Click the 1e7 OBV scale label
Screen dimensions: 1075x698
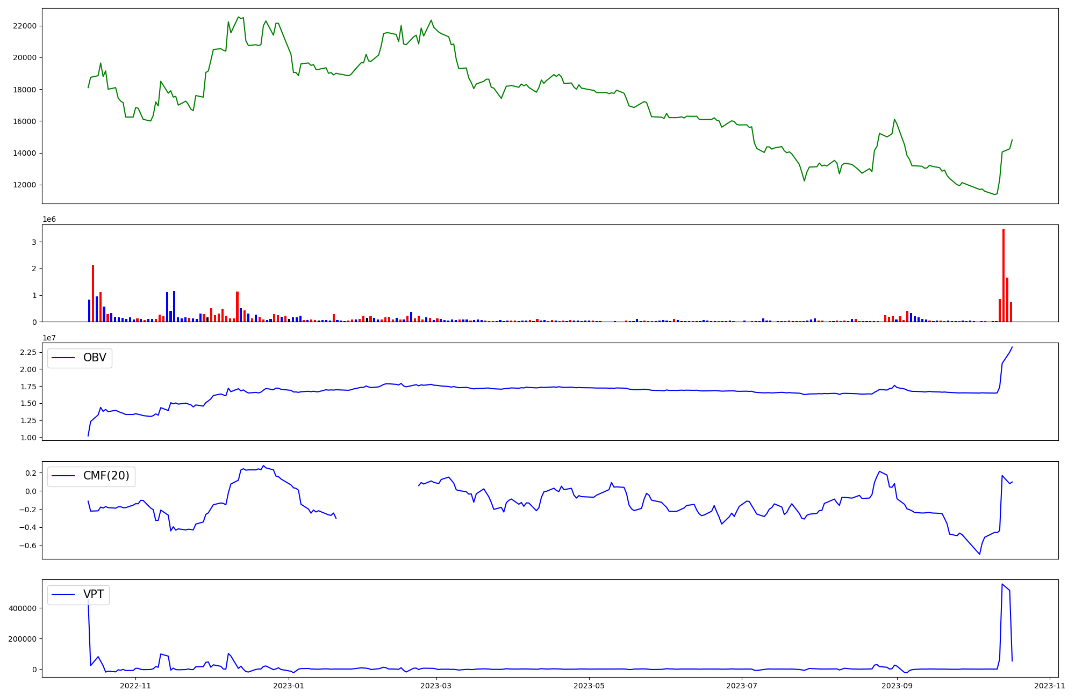(49, 338)
